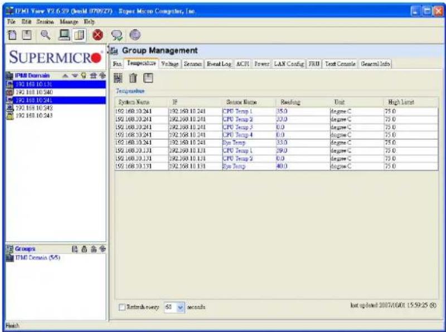Screen dimensions: 446x332
Task: Click the up arrow in IPMI Domain header
Action: tap(65, 76)
